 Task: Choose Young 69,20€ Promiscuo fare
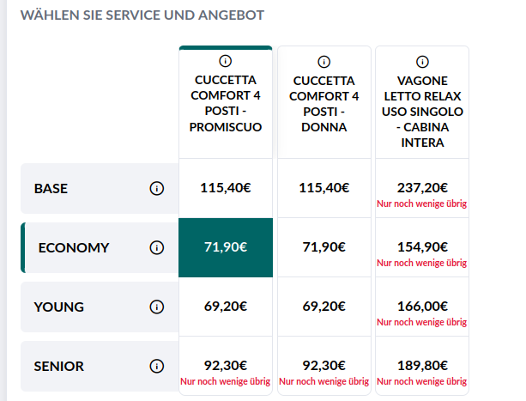click(226, 307)
